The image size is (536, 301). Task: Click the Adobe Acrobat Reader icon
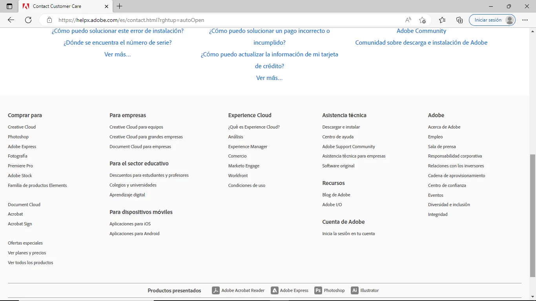pyautogui.click(x=216, y=290)
